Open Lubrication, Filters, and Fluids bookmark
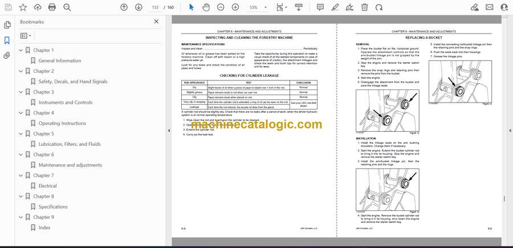Viewport: 513px width, 248px height. 70,144
